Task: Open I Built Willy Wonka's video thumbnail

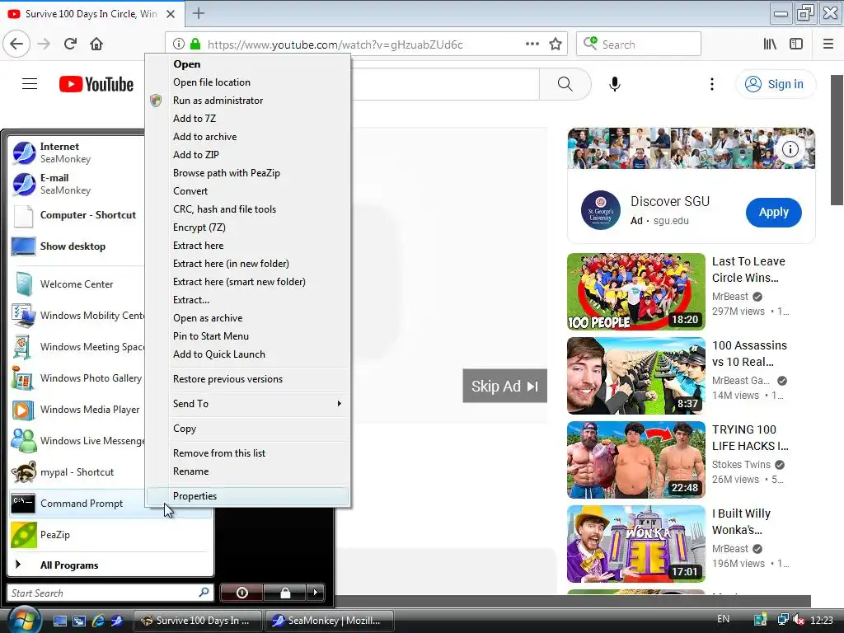Action: tap(635, 544)
